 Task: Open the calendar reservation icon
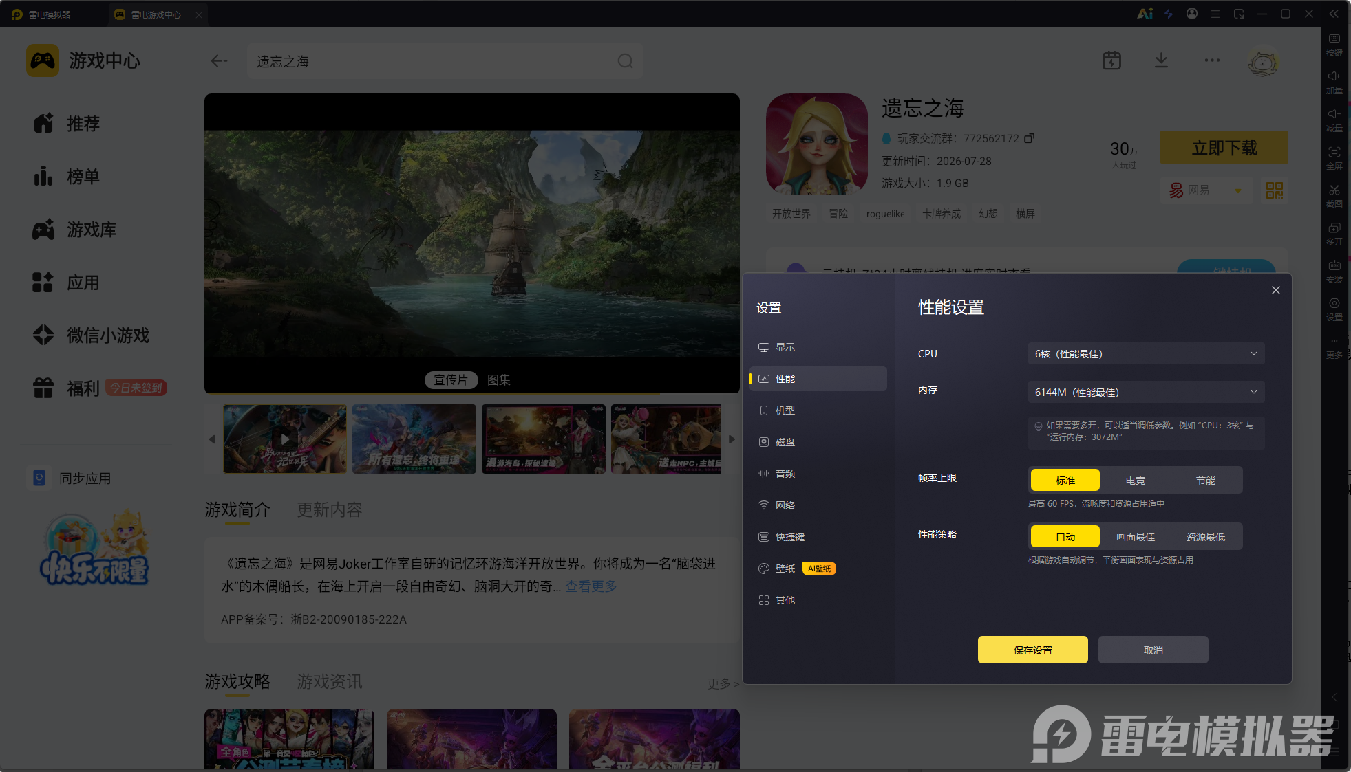click(x=1111, y=60)
